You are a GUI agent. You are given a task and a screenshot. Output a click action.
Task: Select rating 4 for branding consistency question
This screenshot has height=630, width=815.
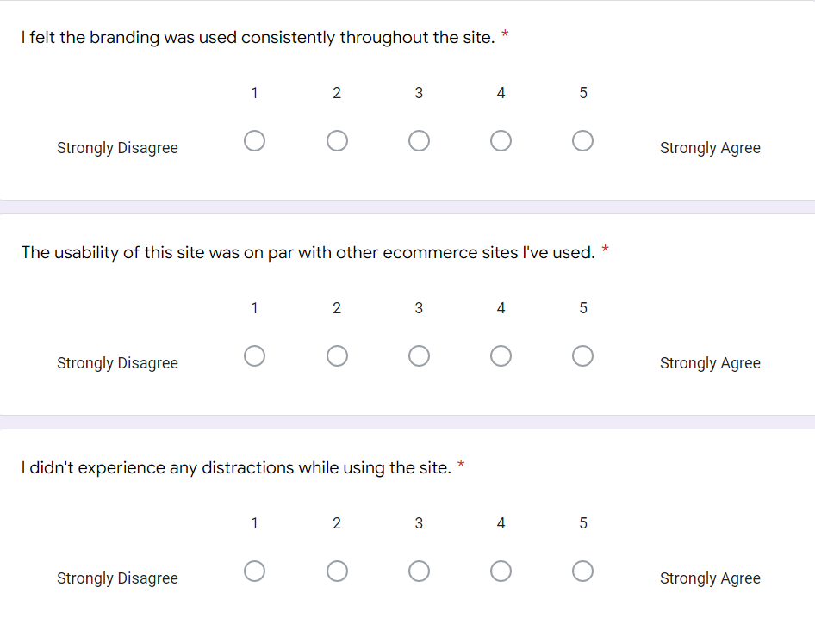coord(501,141)
